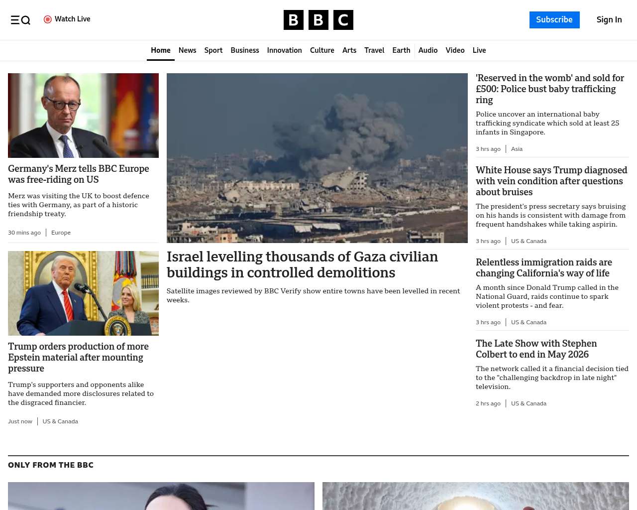Click '2 hrs ago' timestamp

[x=488, y=403]
